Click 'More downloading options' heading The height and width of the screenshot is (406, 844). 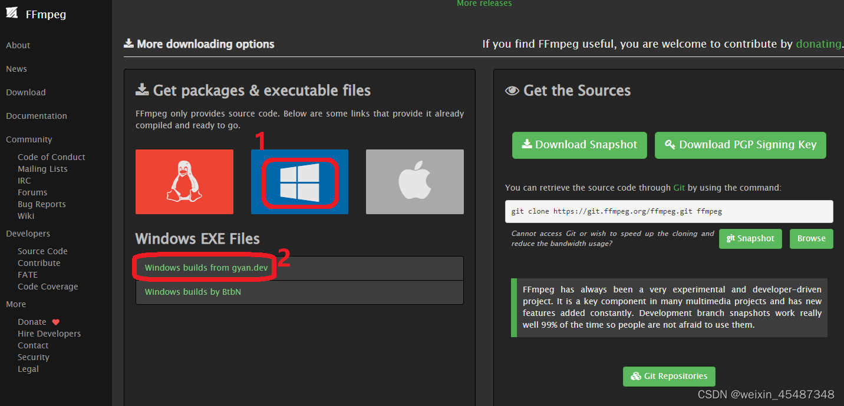click(199, 44)
